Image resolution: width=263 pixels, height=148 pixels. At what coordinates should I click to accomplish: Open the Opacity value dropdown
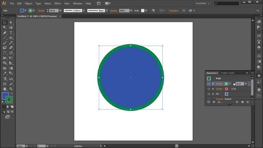[131, 11]
